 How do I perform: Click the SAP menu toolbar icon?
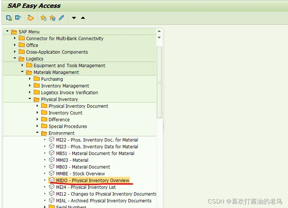click(18, 18)
